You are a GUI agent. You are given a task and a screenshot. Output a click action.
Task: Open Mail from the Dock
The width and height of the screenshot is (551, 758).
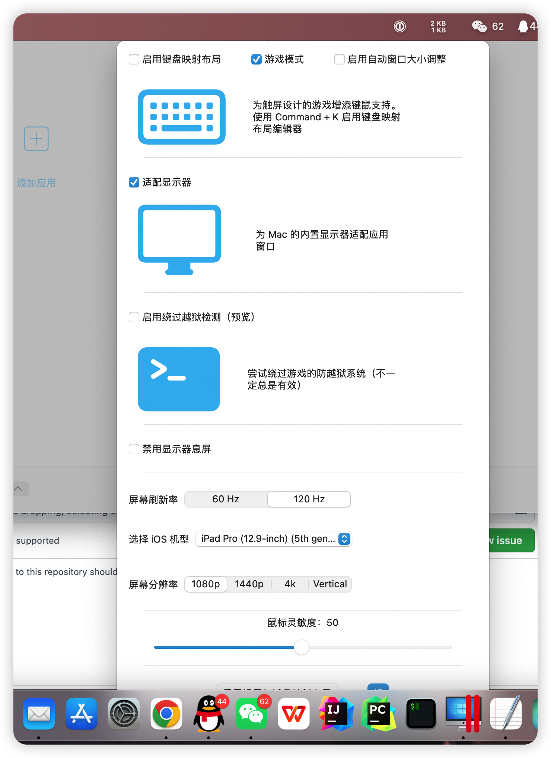(x=39, y=714)
